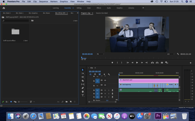The width and height of the screenshot is (195, 121).
Task: Select the Hand tool
Action: click(83, 92)
